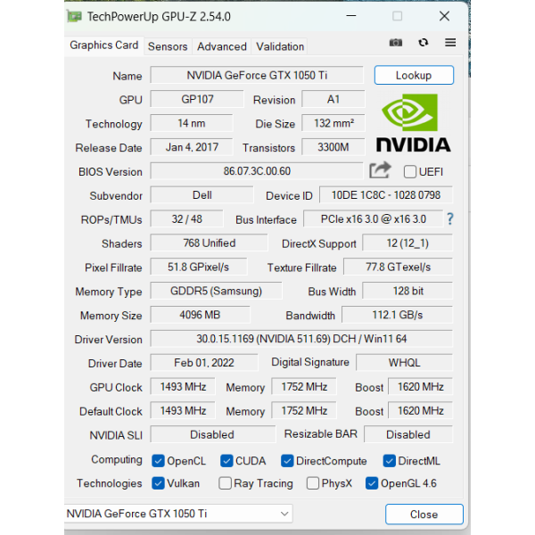Viewport: 535px width, 535px height.
Task: Toggle the Ray Tracing checkbox
Action: (225, 483)
